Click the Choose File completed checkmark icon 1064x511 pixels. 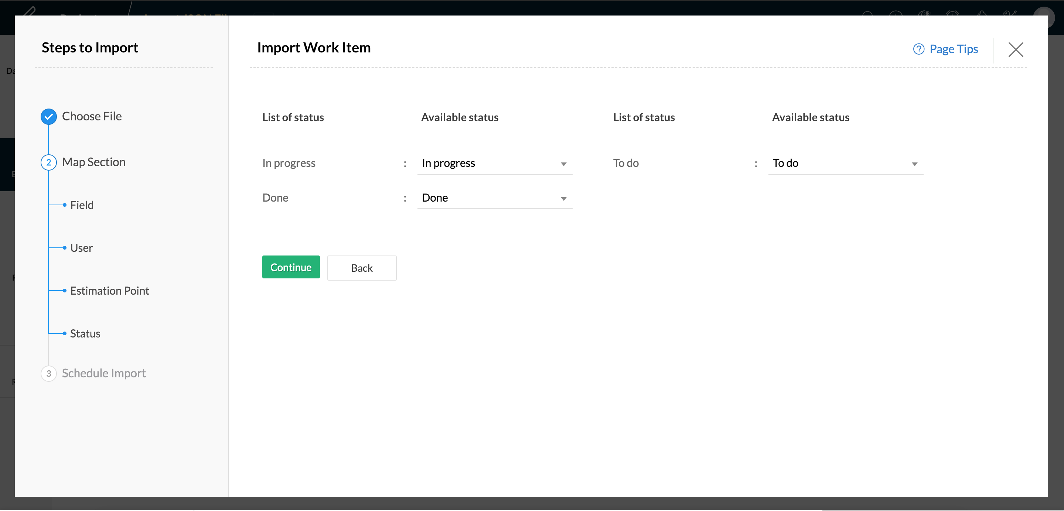[x=49, y=117]
